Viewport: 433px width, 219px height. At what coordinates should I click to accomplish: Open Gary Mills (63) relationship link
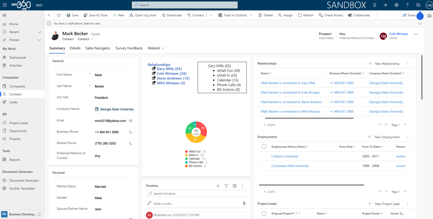tap(169, 69)
